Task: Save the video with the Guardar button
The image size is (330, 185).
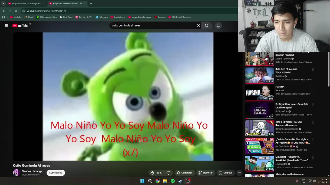Action: point(225,173)
